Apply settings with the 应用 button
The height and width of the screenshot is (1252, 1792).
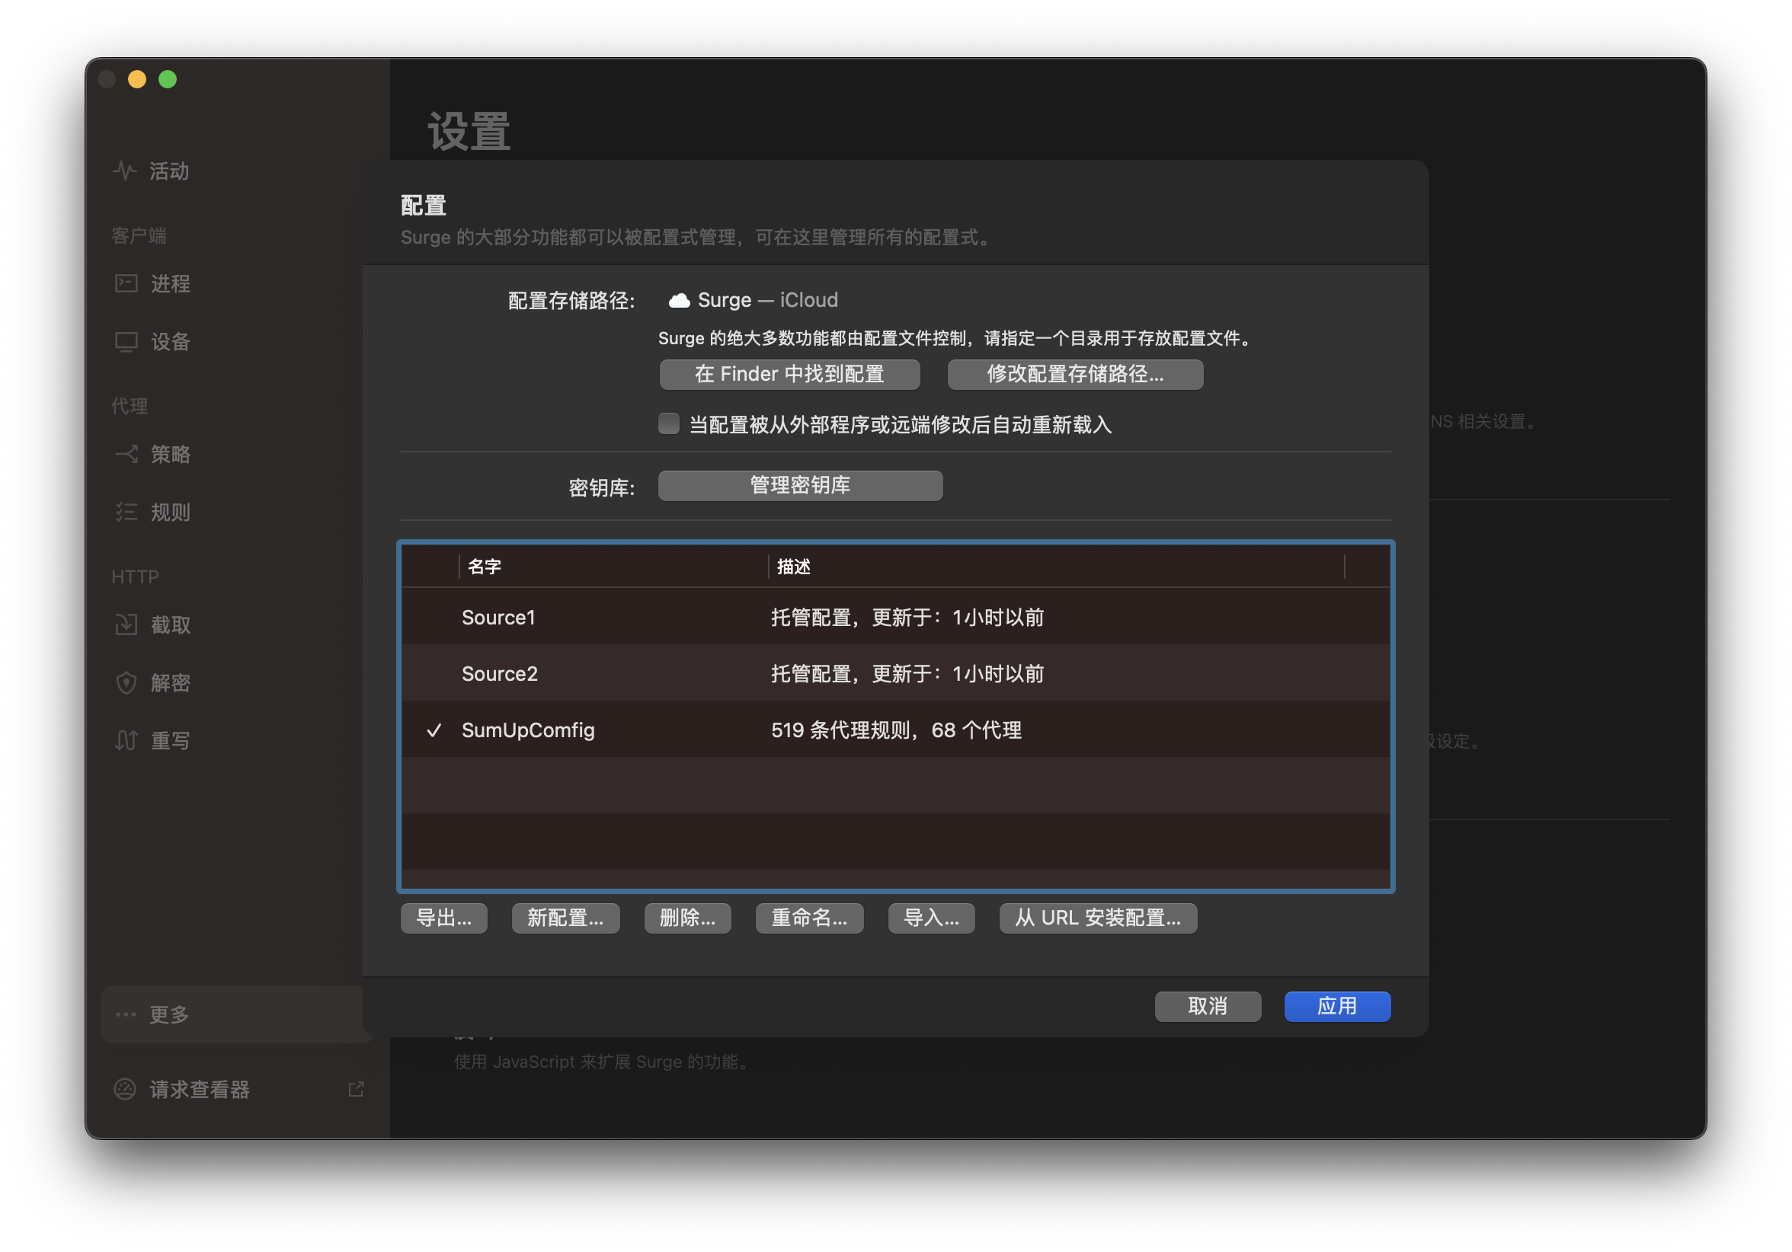click(x=1336, y=1006)
